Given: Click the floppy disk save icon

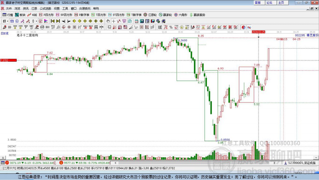Looking at the screenshot, I should click(x=152, y=21).
